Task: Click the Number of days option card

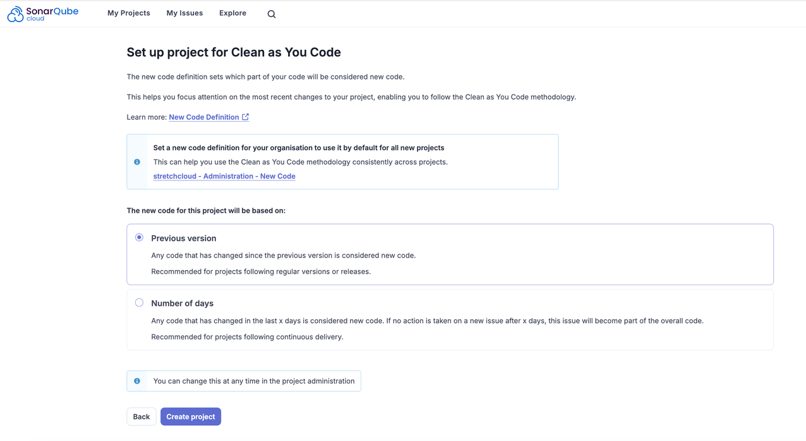Action: click(450, 319)
